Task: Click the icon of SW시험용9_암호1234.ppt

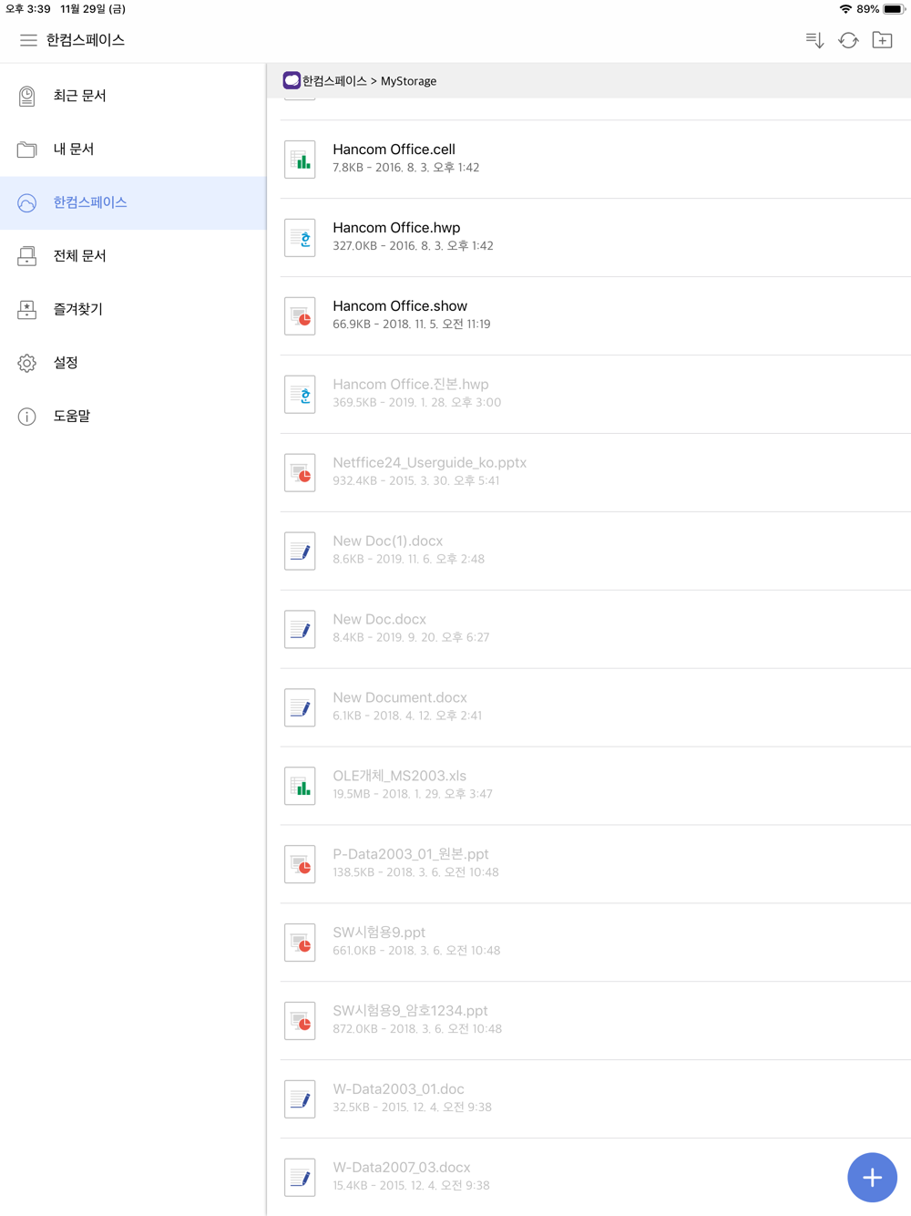Action: coord(300,1022)
